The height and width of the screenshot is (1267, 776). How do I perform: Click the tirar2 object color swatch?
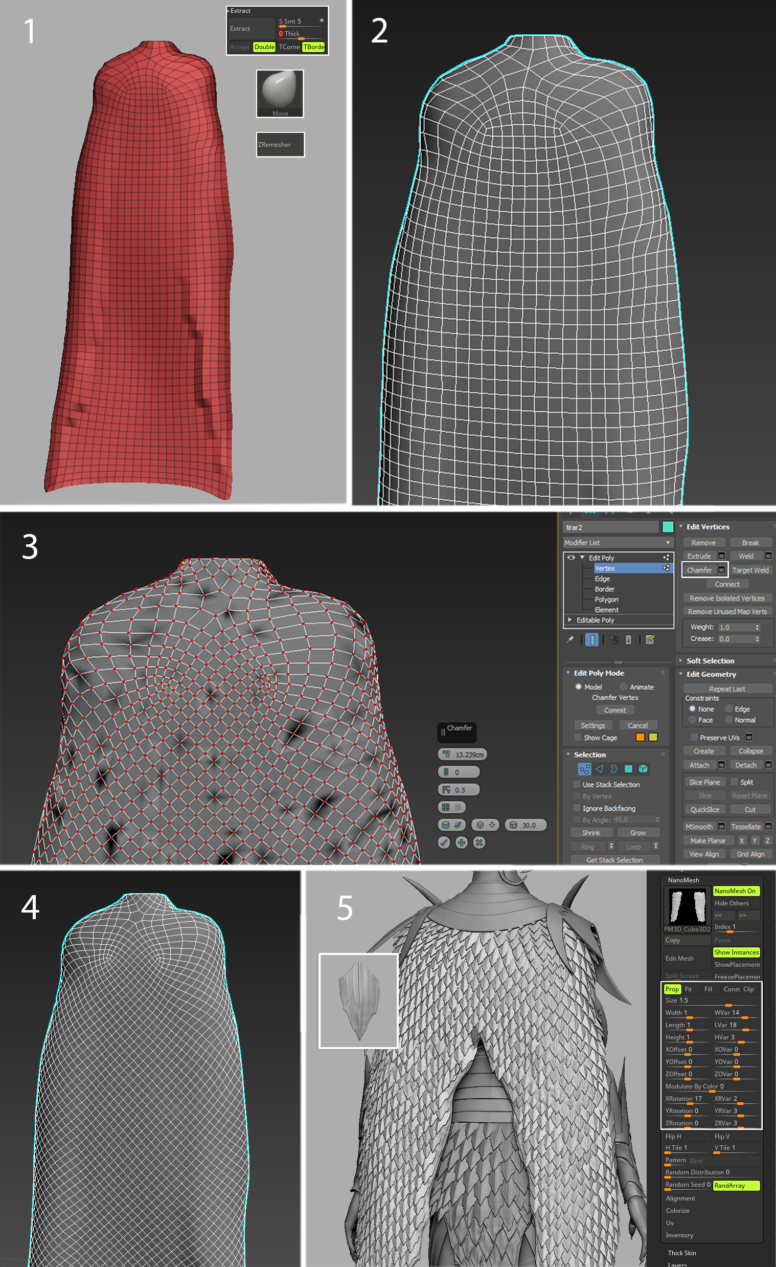pos(668,527)
